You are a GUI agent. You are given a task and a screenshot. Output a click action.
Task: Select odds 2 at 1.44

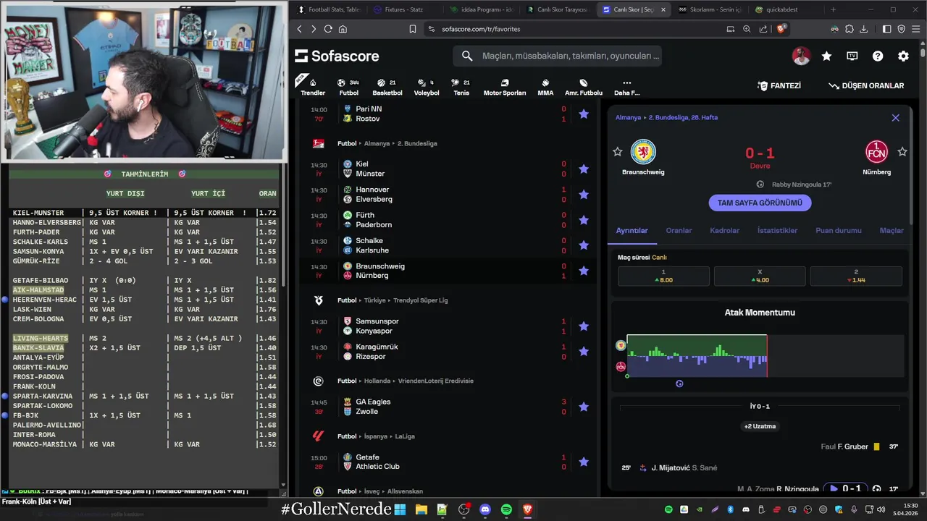(856, 276)
